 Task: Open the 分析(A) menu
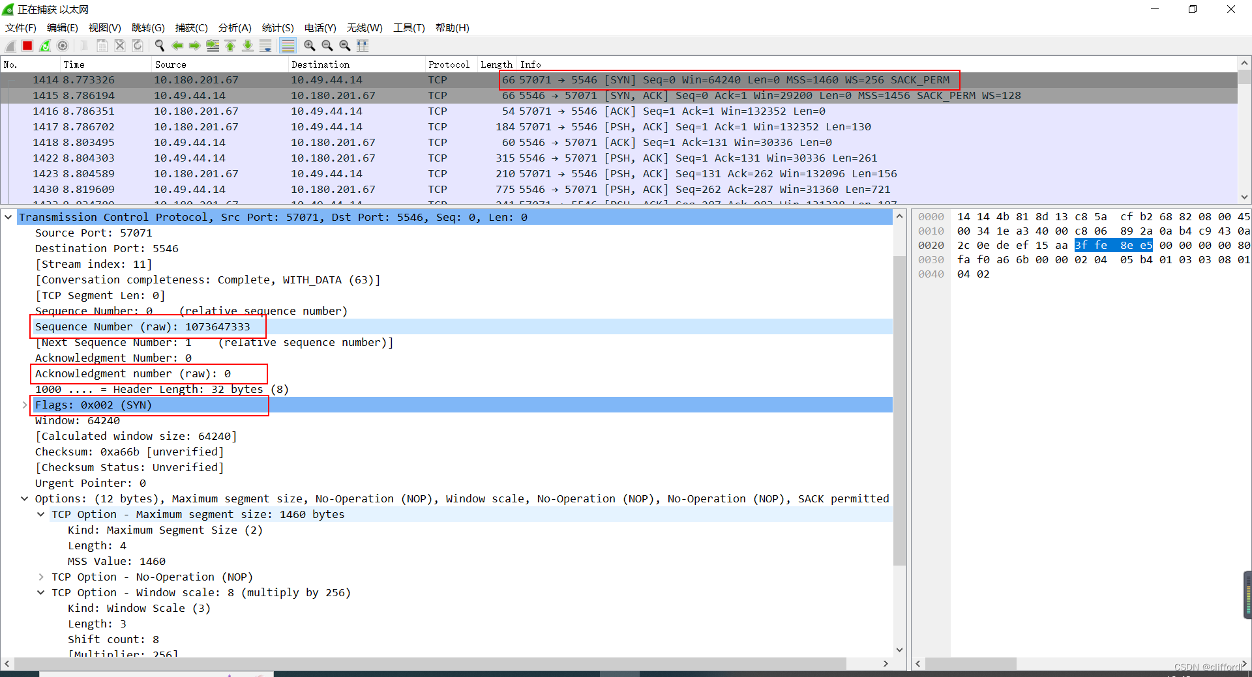[235, 28]
